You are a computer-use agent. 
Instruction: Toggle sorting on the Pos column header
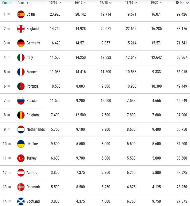pyautogui.click(x=7, y=3)
